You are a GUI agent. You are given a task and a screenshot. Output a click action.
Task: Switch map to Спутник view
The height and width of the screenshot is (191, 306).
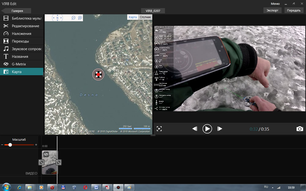(x=145, y=17)
